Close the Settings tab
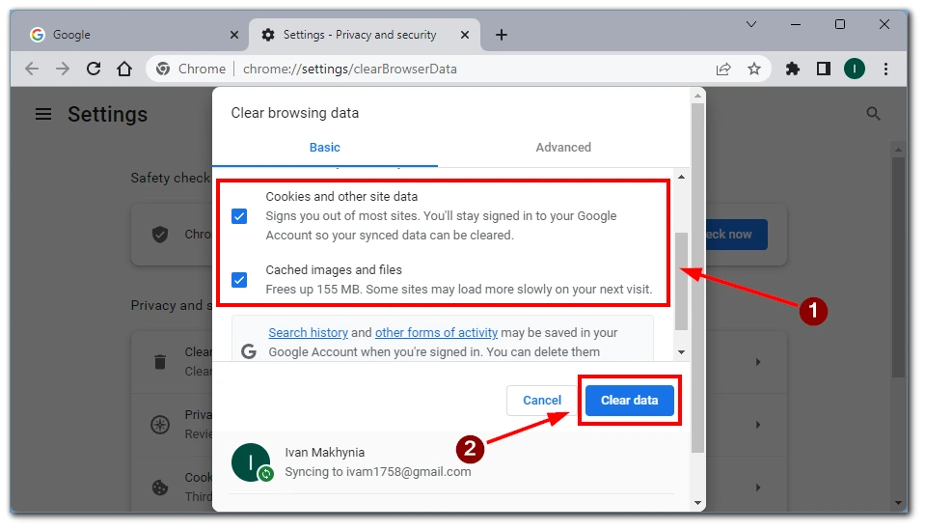925x530 pixels. point(465,35)
